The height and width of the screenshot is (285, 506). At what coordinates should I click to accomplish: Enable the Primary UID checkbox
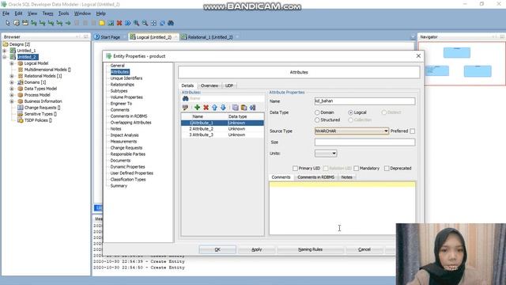295,169
